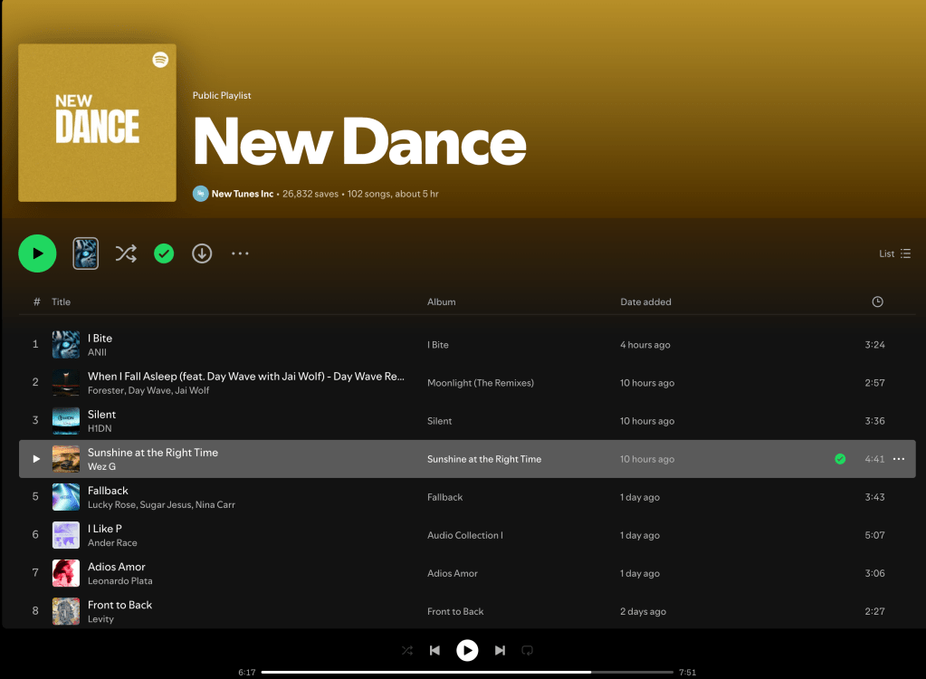Click Adios Amor artwork thumbnail

pos(65,573)
